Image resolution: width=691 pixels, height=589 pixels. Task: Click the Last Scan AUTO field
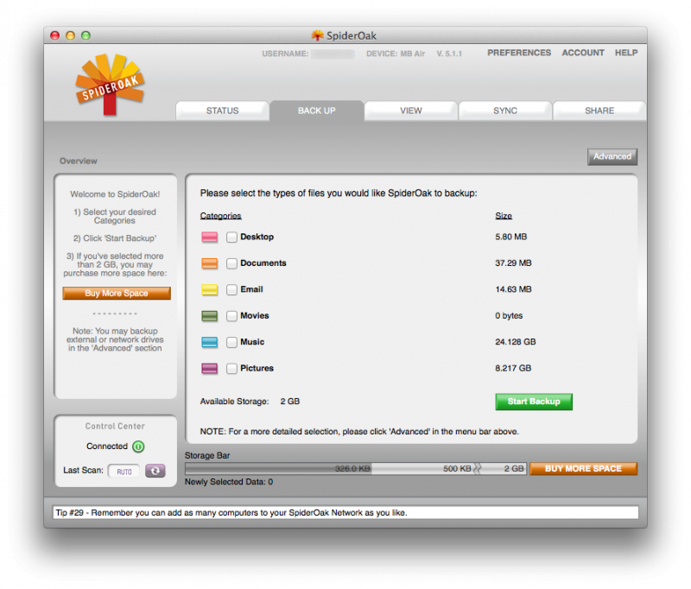124,471
